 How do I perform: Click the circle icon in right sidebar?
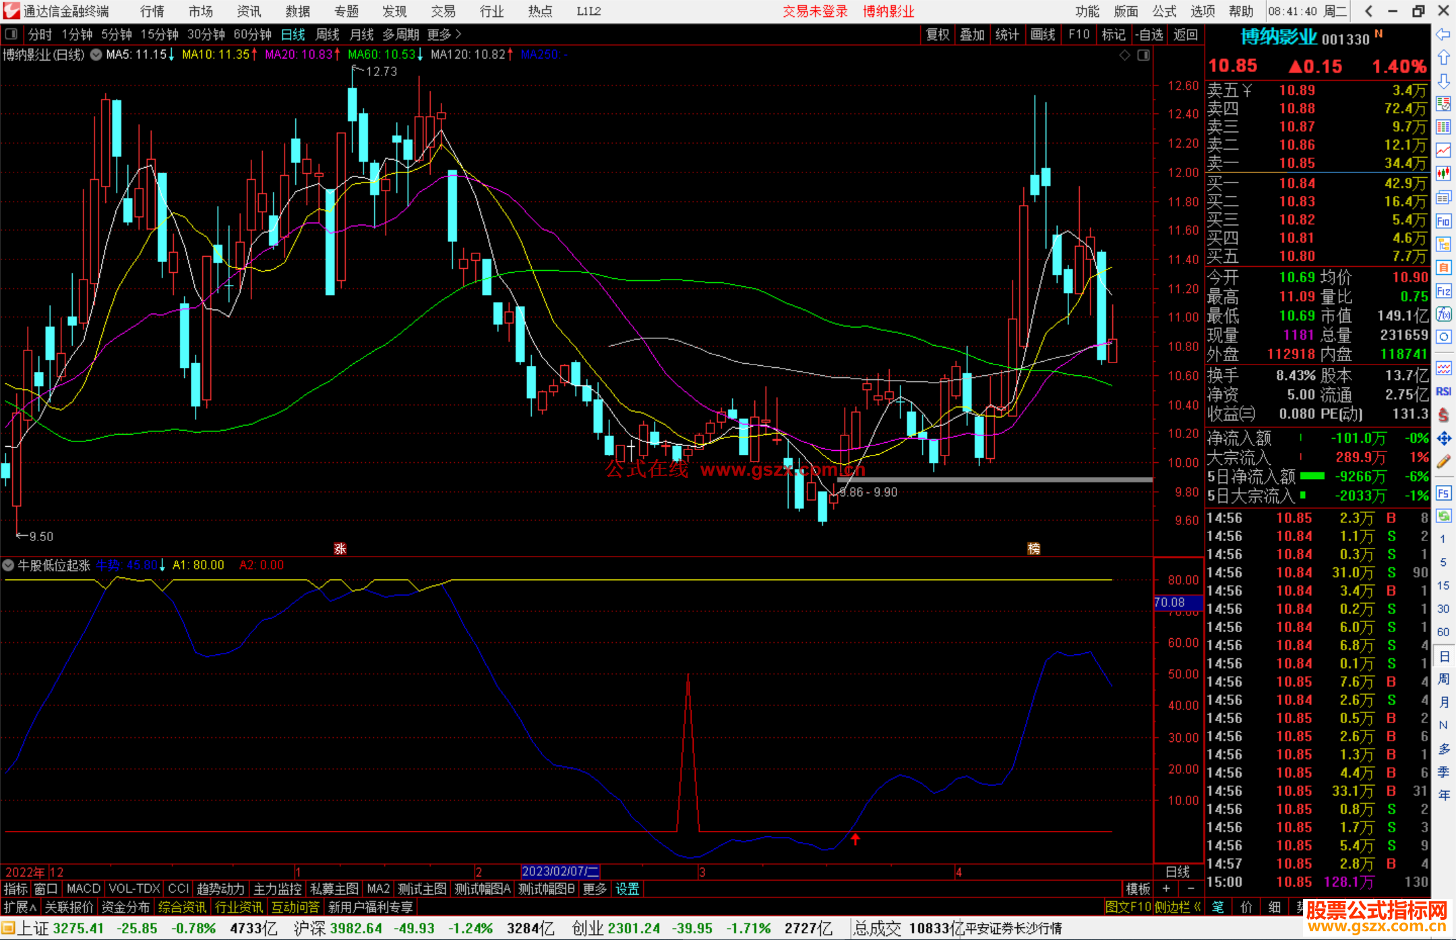pos(1443,337)
